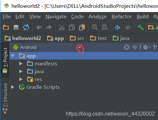This screenshot has width=158, height=120.
Task: Click the gray Forward navigation arrow
Action: click(x=128, y=28)
